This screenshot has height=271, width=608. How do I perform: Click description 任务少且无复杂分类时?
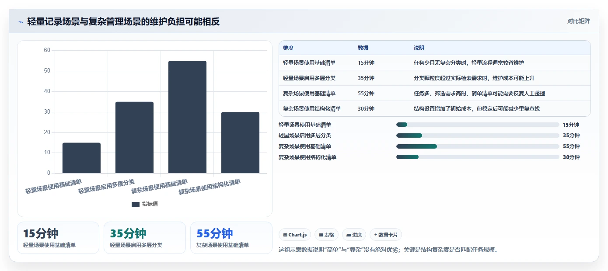point(469,63)
